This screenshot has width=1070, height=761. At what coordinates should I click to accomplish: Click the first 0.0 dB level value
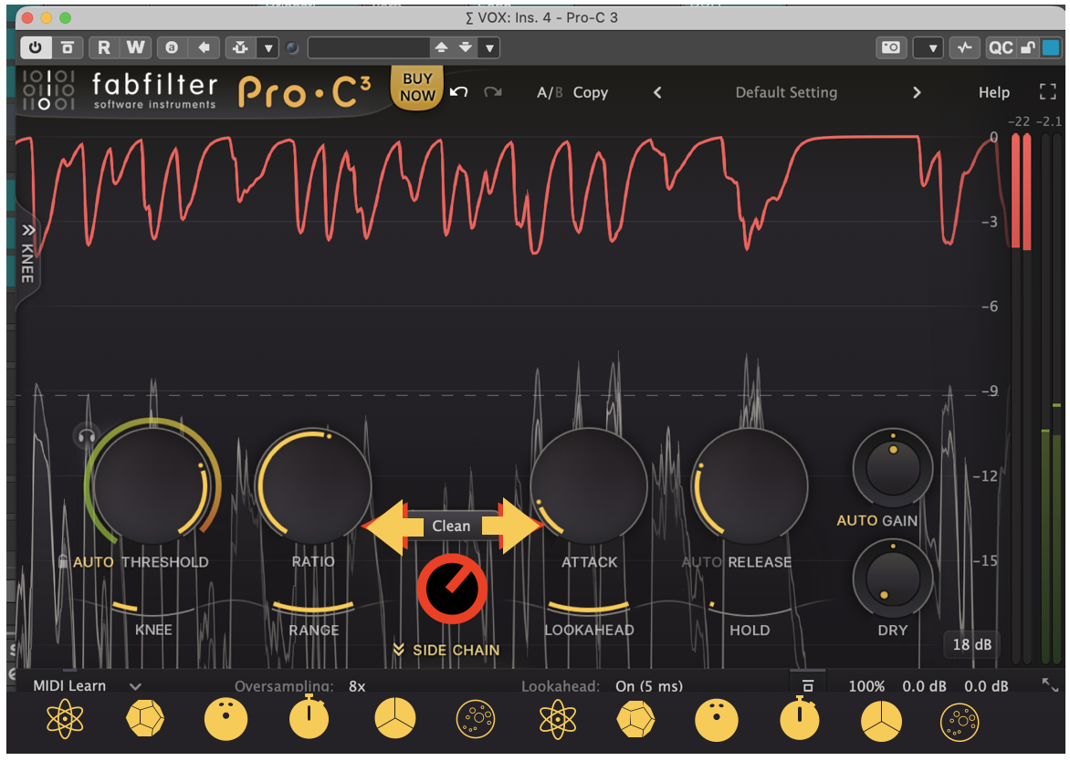[924, 686]
